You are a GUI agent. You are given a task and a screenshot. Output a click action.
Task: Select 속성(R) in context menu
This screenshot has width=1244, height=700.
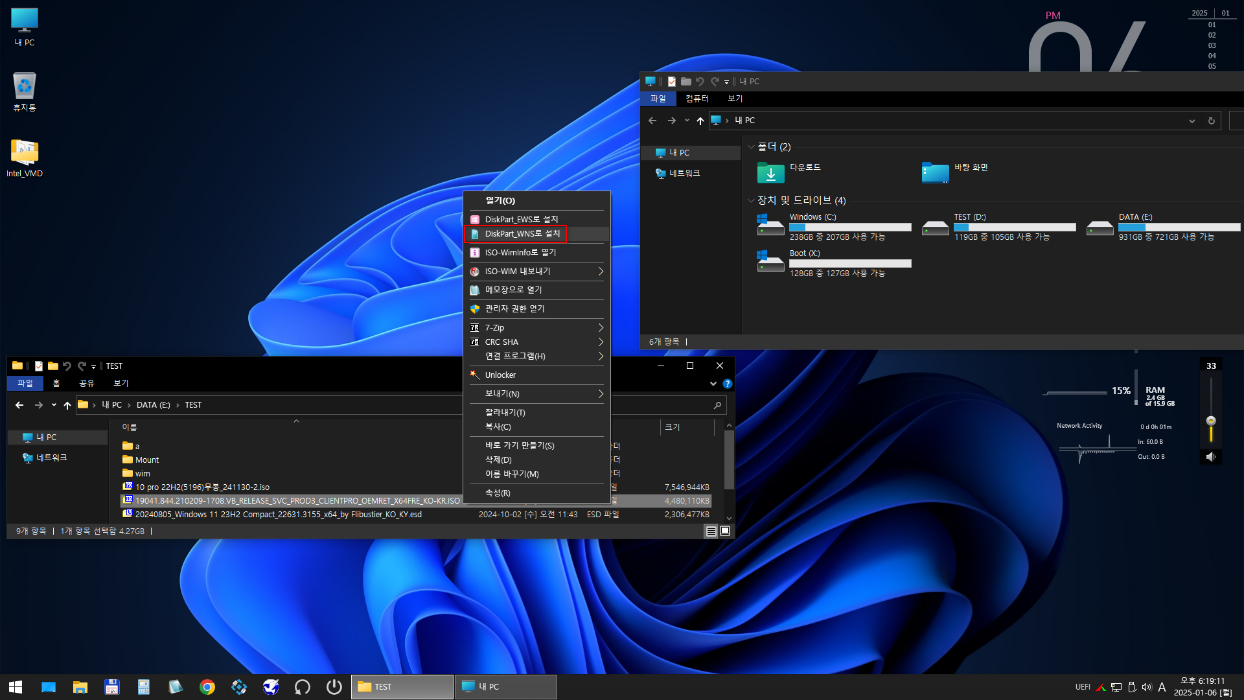[x=536, y=493]
